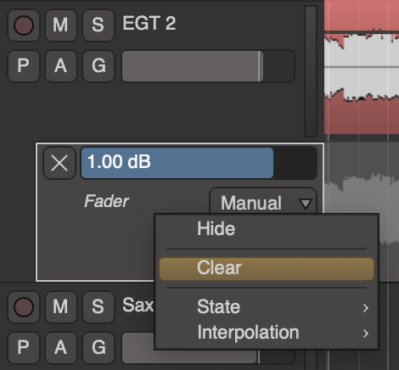Screen dimensions: 399x370
Task: Open group button on EGT 2 track
Action: pyautogui.click(x=98, y=66)
